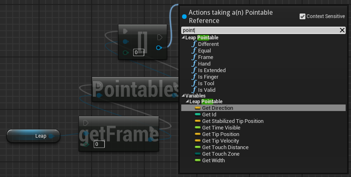Collapse the Leap Pointable functions category
The height and width of the screenshot is (177, 351).
[x=183, y=38]
